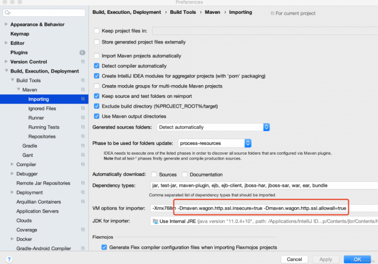378x264 pixels.
Task: Uncheck Detect compiler automatically
Action: 97,66
